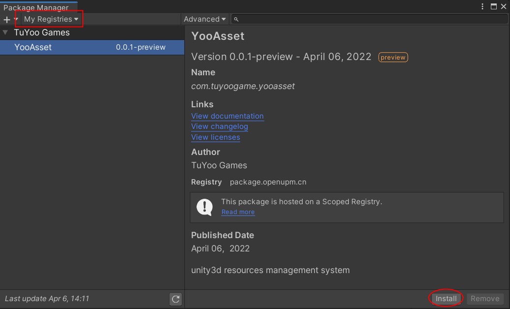This screenshot has width=510, height=309.
Task: Close the Package Manager window
Action: (x=504, y=6)
